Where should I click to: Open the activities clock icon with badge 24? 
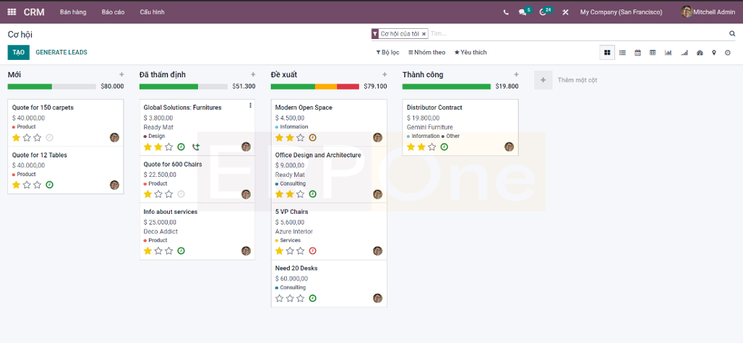[543, 12]
